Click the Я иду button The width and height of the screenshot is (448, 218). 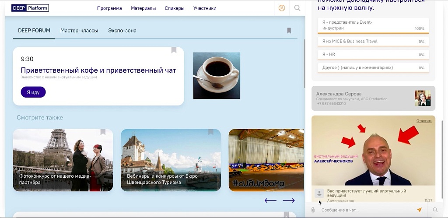click(33, 92)
